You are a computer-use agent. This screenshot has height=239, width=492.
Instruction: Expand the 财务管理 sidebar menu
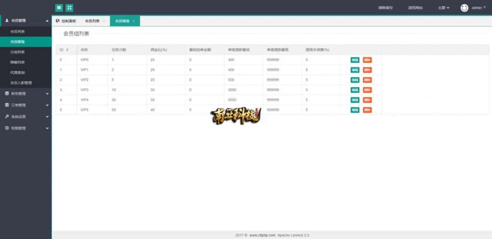click(26, 94)
